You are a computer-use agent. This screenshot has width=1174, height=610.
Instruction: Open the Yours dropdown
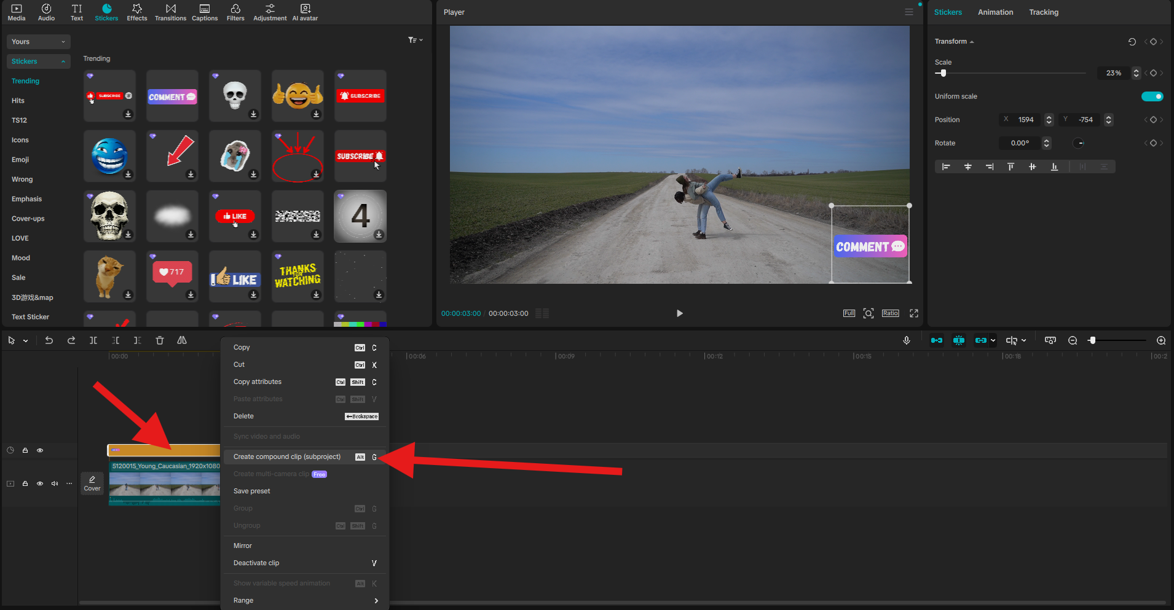pyautogui.click(x=39, y=42)
